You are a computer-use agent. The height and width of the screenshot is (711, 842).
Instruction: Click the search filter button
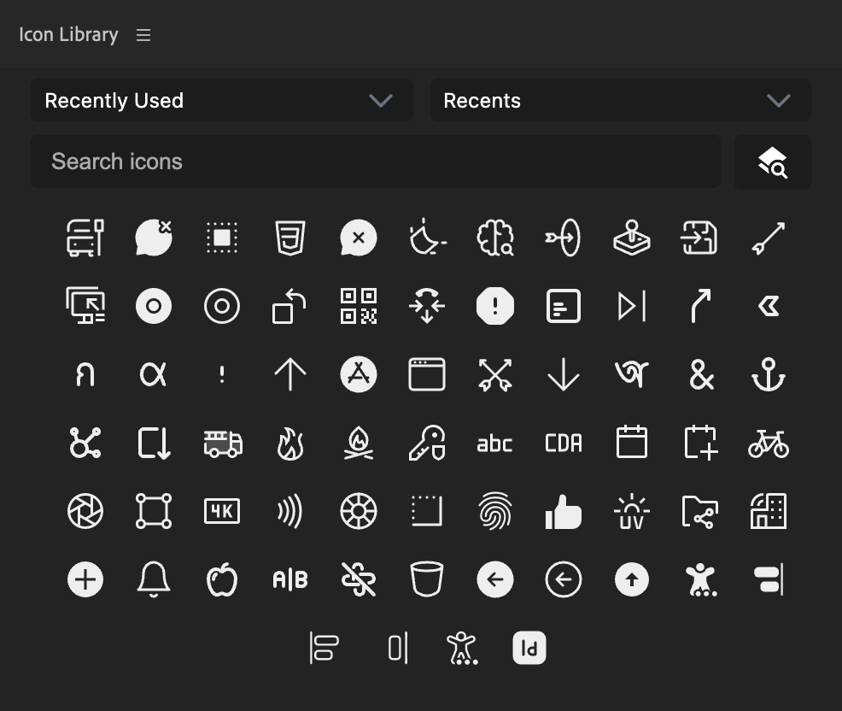(x=772, y=162)
